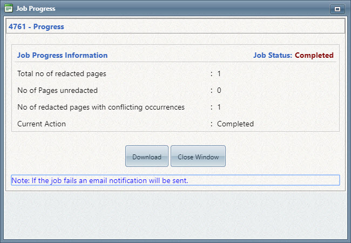
Task: Click the Job Progress Information header
Action: (63, 55)
